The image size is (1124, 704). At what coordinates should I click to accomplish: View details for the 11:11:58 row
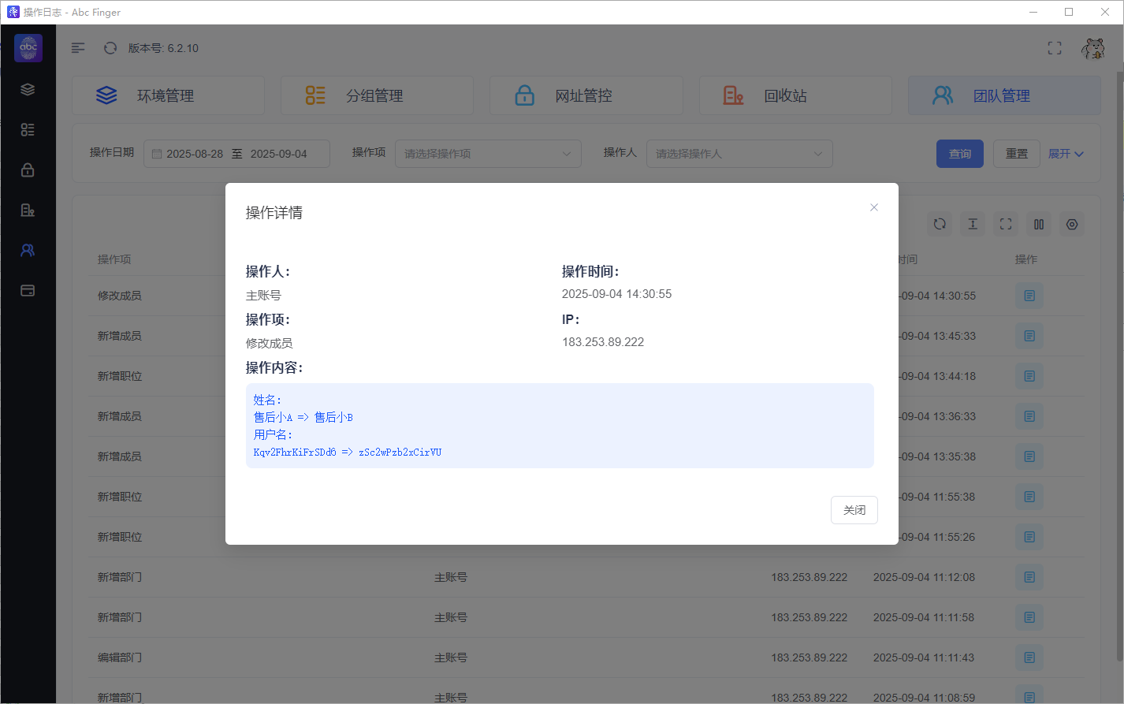1029,617
